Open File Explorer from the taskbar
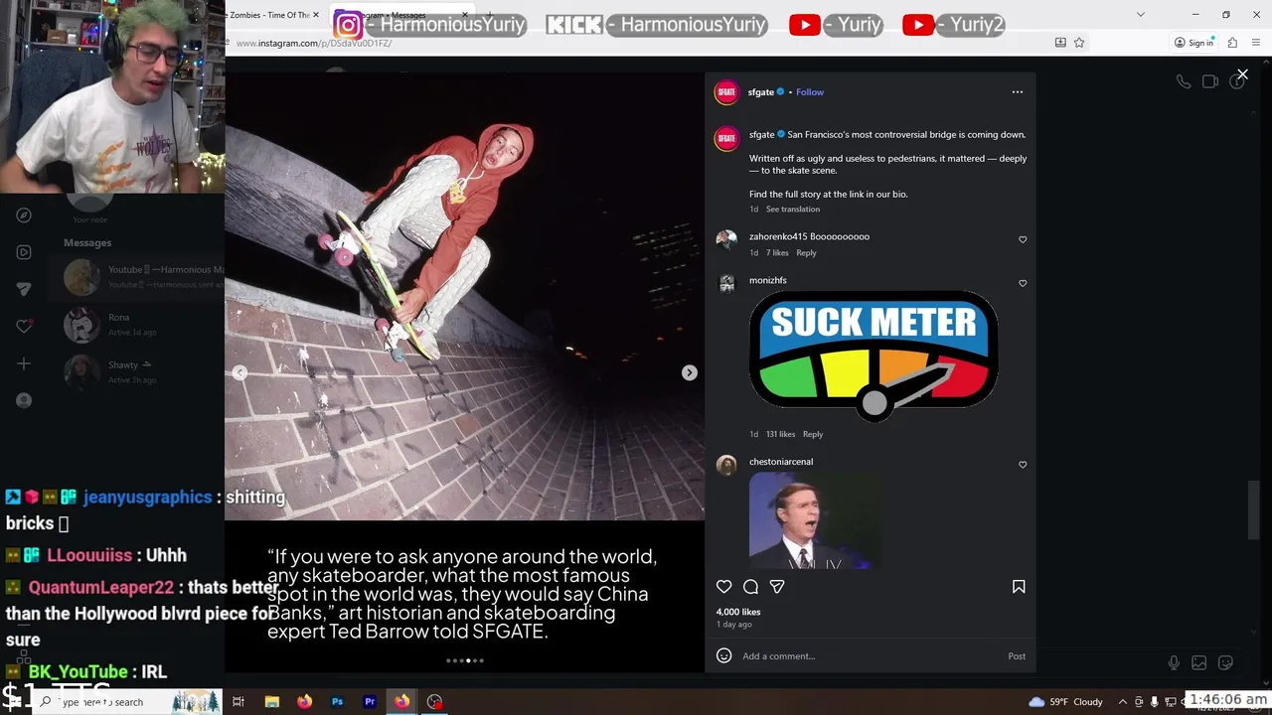 coord(271,702)
